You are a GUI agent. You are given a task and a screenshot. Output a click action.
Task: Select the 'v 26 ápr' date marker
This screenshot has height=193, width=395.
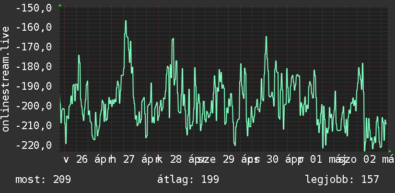click(x=87, y=160)
